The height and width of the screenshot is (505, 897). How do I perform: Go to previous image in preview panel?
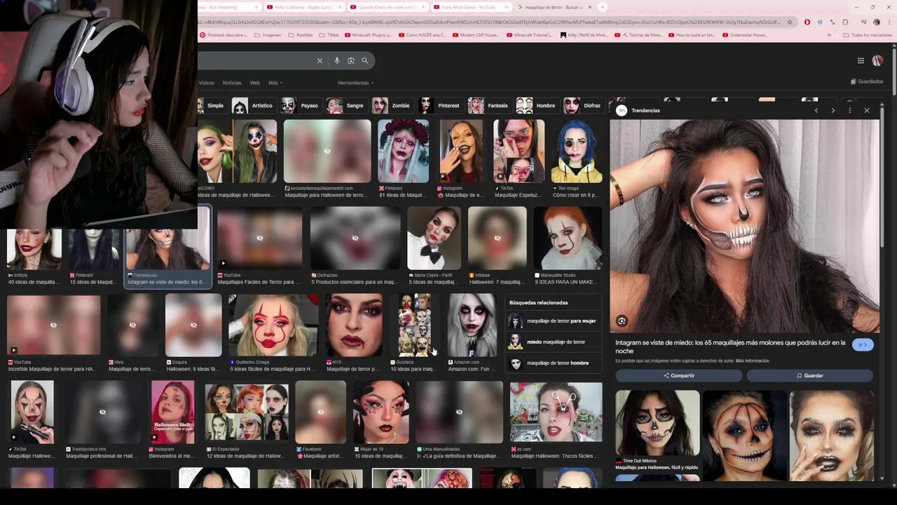816,111
